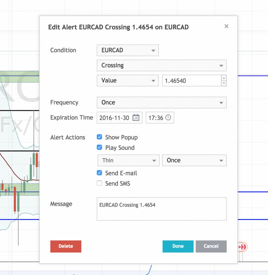The width and height of the screenshot is (268, 275).
Task: Click the Done button
Action: (178, 246)
